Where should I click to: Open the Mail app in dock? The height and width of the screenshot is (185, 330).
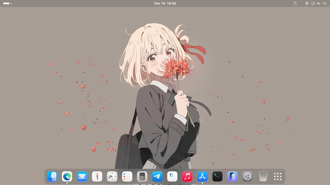82,177
